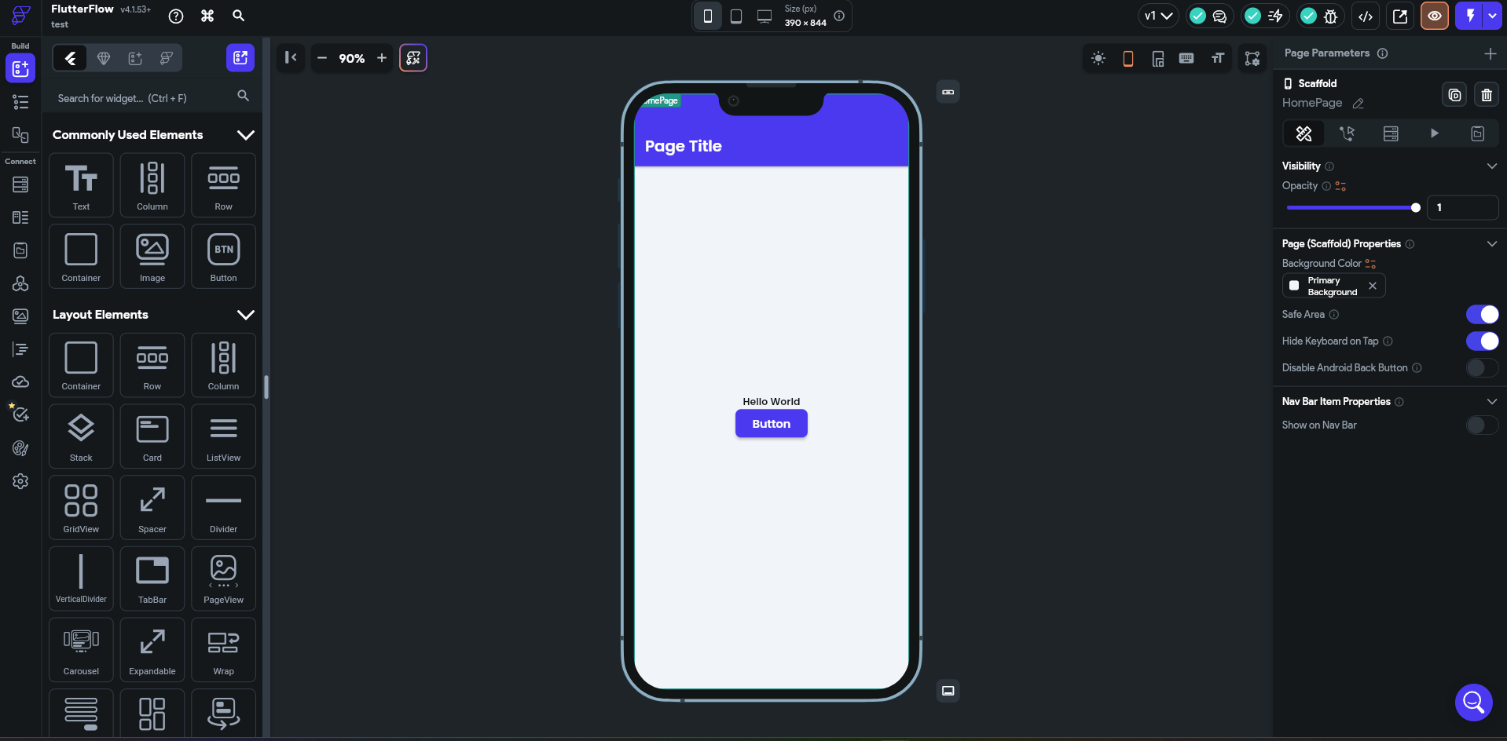Enable Disable Android Back Button switch
Viewport: 1507px width, 741px height.
click(1482, 367)
